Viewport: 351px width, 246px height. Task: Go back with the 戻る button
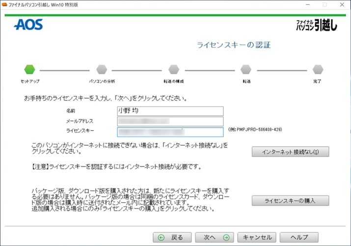click(x=171, y=237)
